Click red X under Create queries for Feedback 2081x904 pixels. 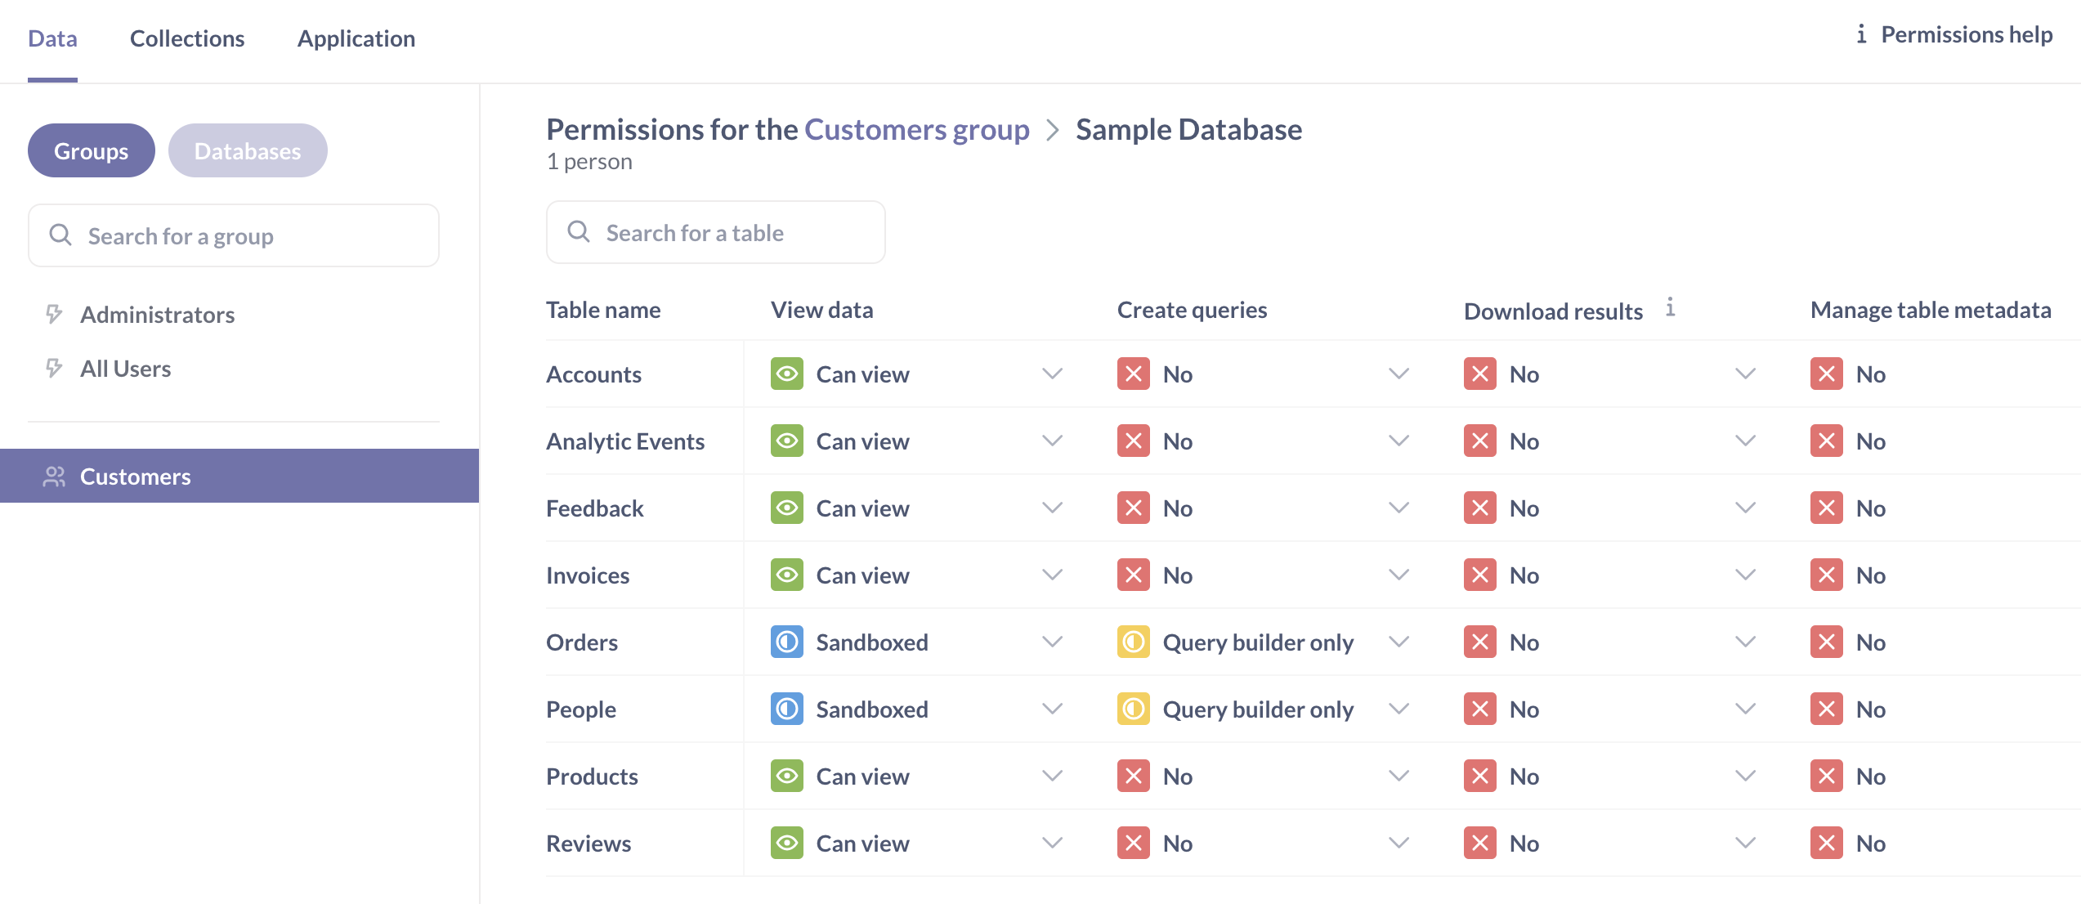coord(1133,508)
